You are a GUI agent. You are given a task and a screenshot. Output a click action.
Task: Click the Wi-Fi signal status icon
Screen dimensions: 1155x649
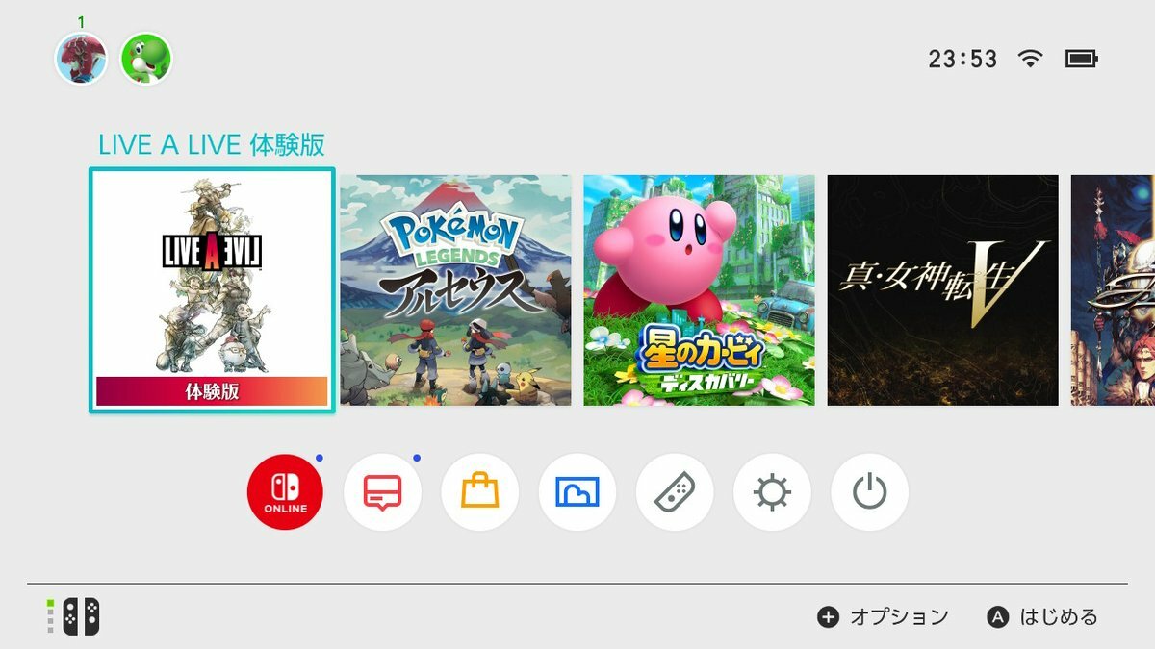1031,59
